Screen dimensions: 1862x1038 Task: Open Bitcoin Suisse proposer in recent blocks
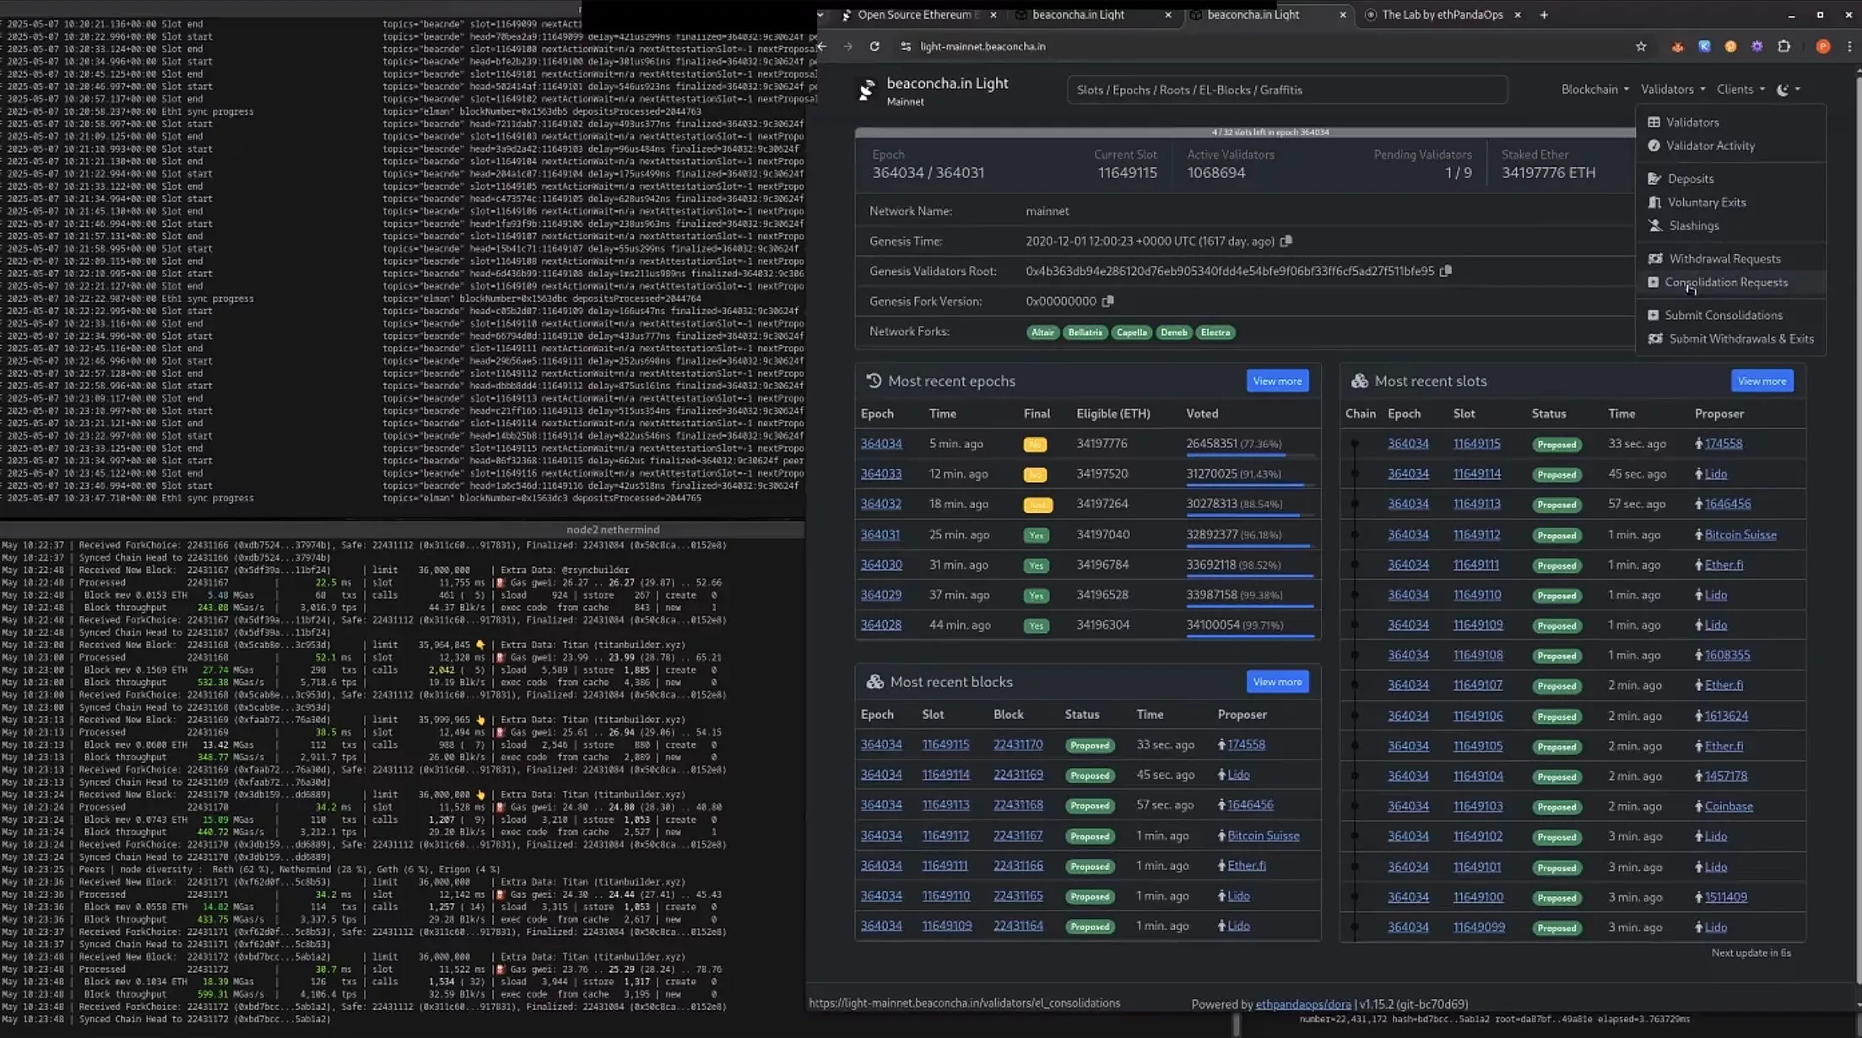[x=1263, y=835]
